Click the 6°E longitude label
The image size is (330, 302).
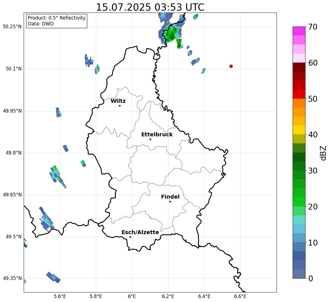click(132, 296)
